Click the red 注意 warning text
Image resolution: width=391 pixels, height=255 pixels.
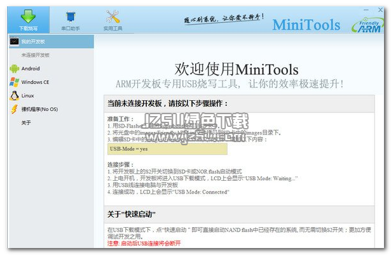(144, 244)
